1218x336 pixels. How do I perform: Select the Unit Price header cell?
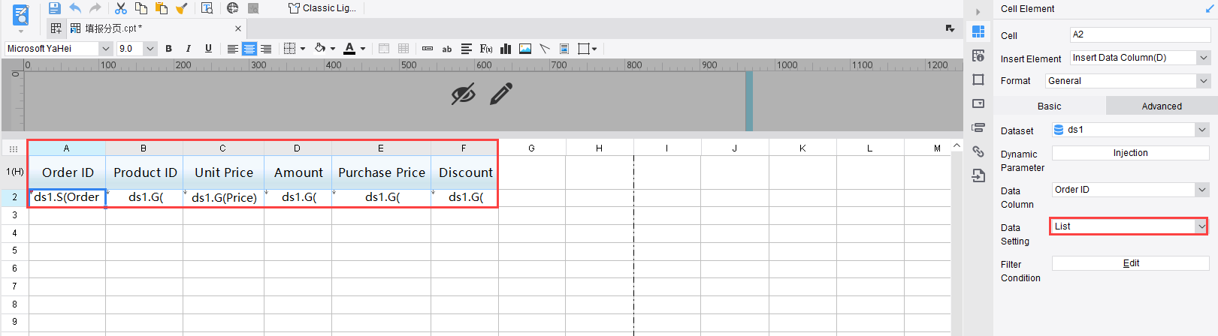click(x=223, y=172)
